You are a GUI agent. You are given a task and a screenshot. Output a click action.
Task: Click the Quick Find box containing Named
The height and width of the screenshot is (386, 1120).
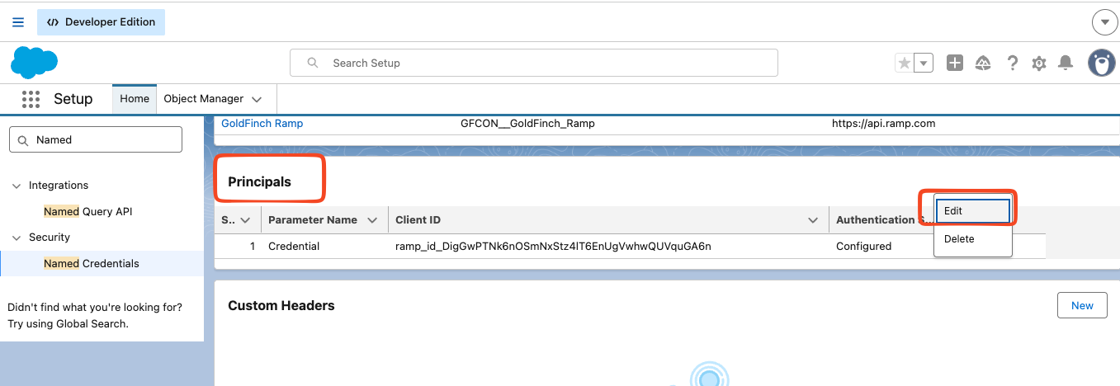tap(96, 139)
